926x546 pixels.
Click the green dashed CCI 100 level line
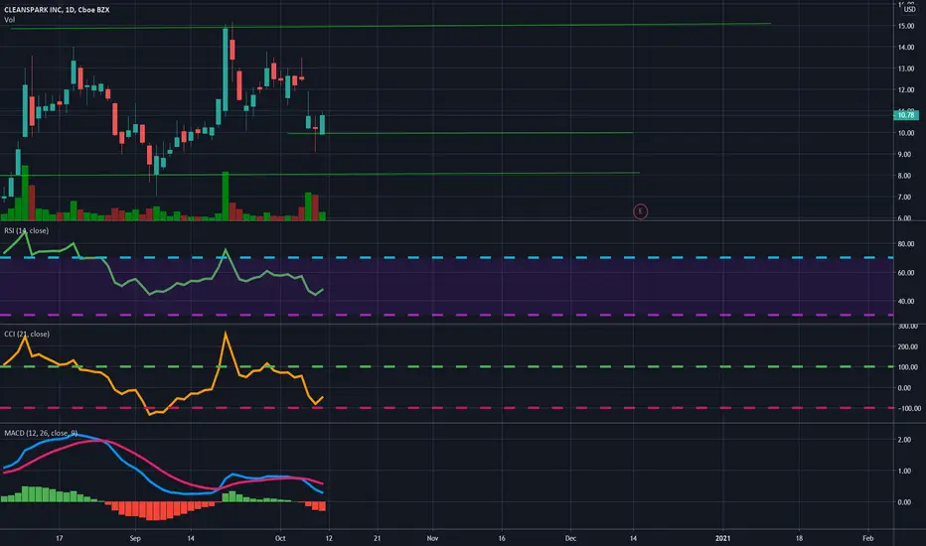(446, 366)
